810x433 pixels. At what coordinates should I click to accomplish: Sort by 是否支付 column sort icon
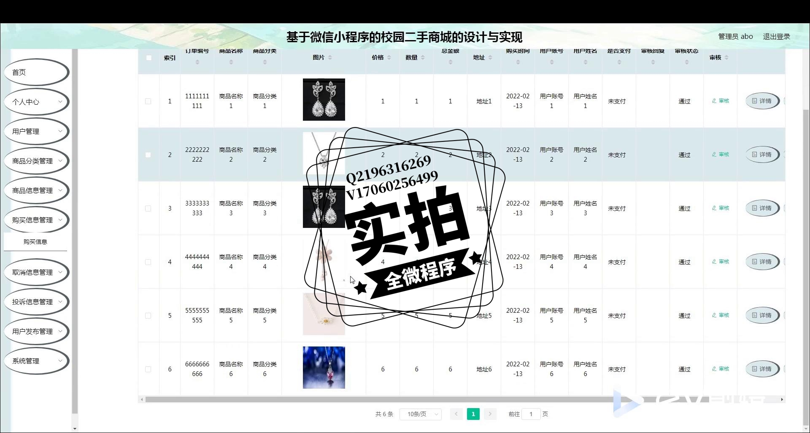(x=619, y=62)
